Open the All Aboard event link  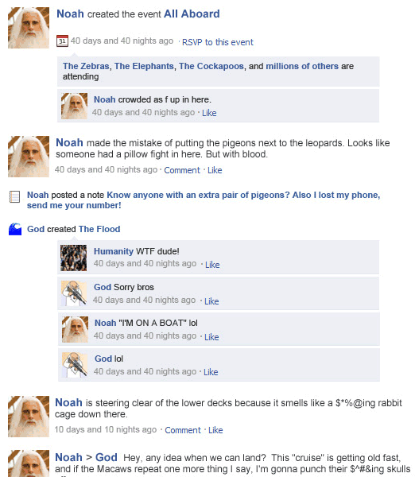click(x=192, y=14)
